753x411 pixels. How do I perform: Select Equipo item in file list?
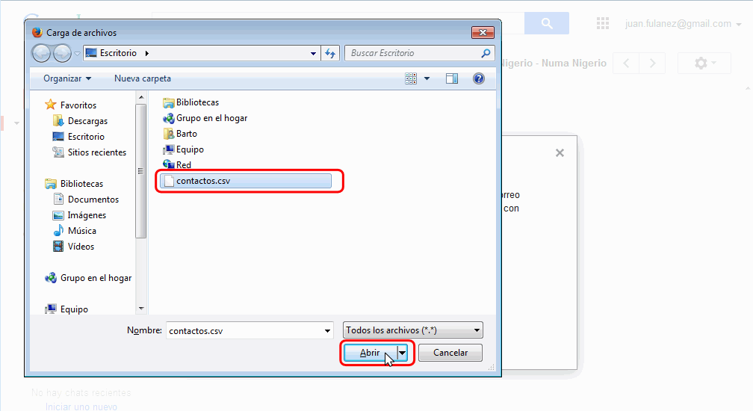pyautogui.click(x=184, y=149)
